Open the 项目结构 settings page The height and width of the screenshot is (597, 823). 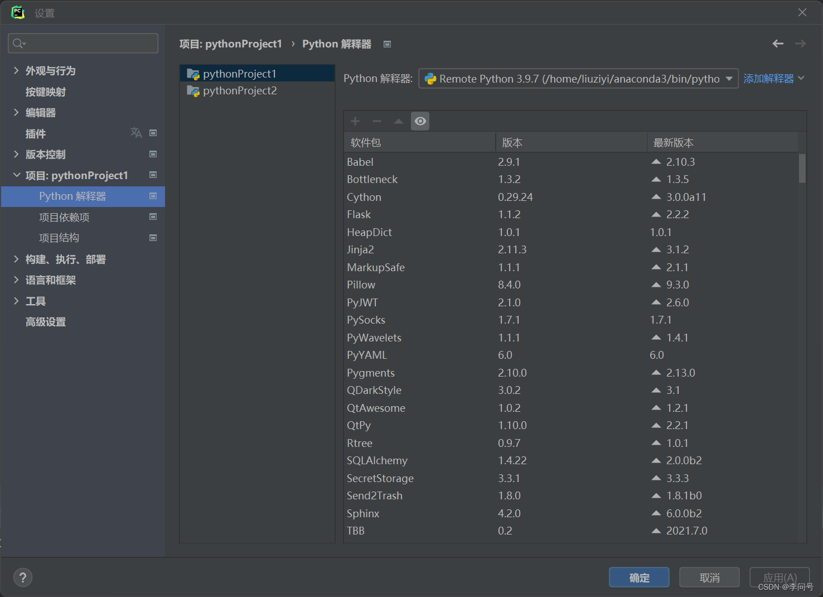(59, 238)
